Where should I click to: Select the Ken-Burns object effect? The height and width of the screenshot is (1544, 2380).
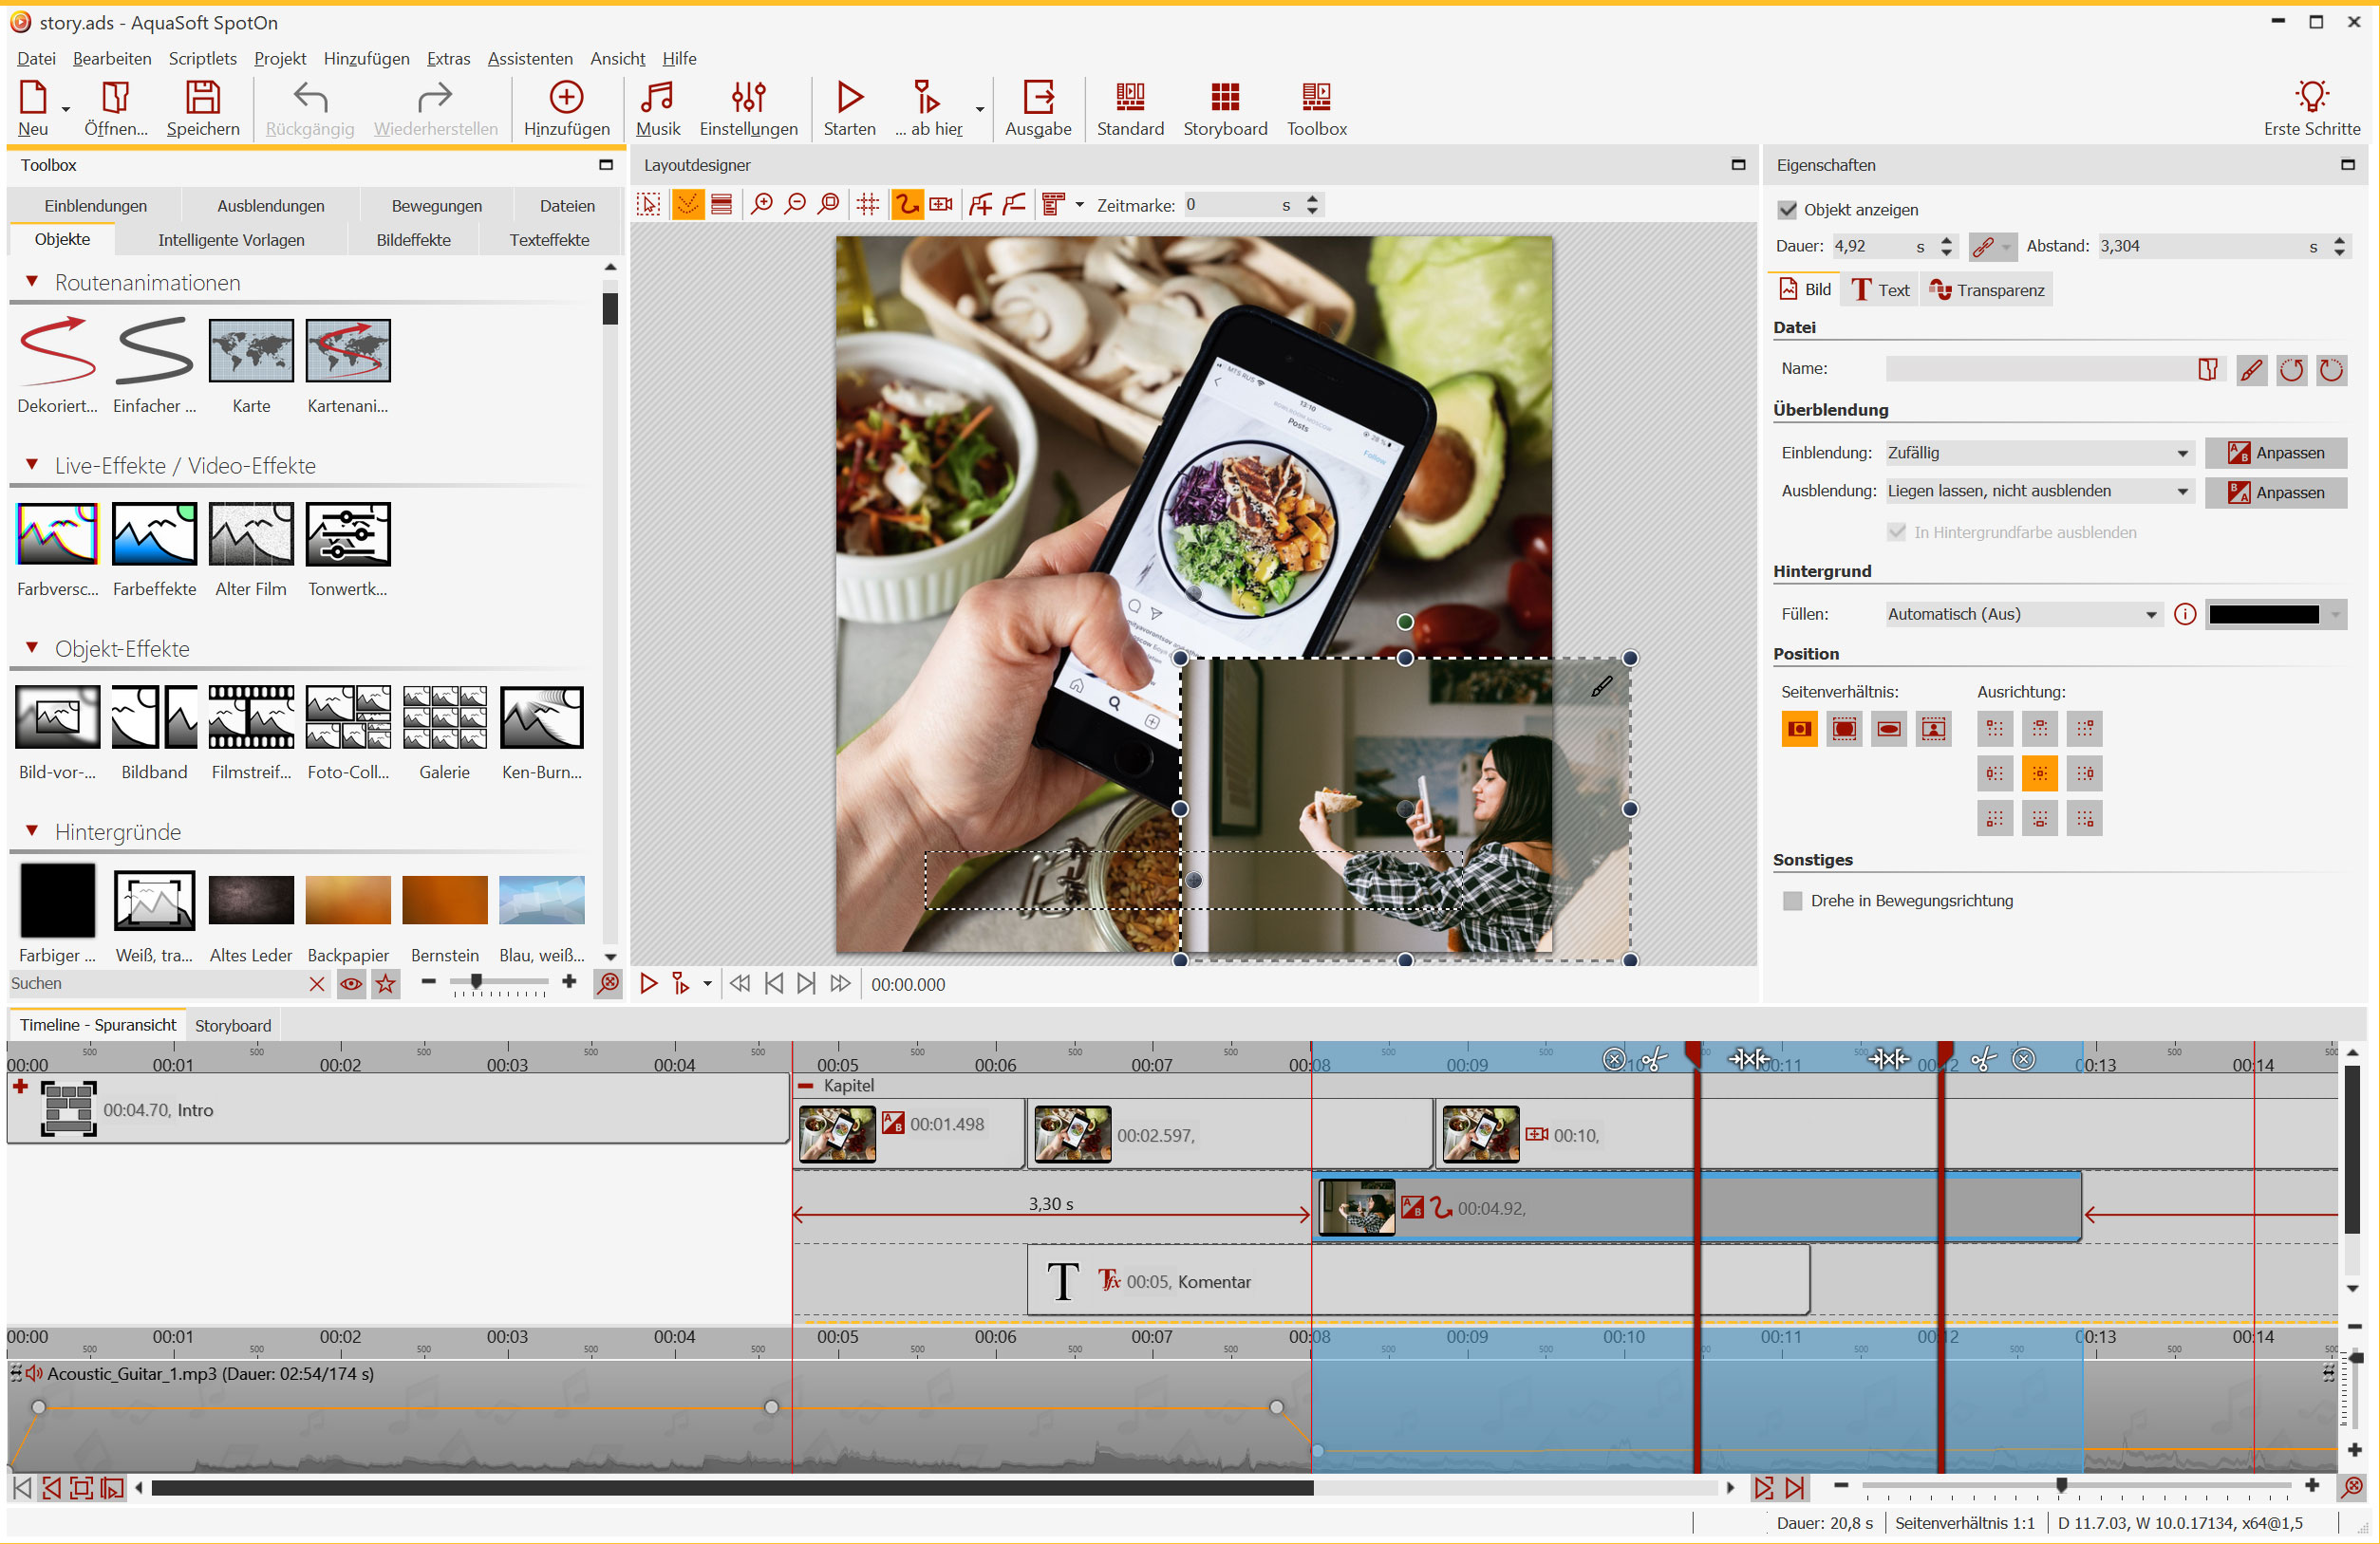coord(541,718)
